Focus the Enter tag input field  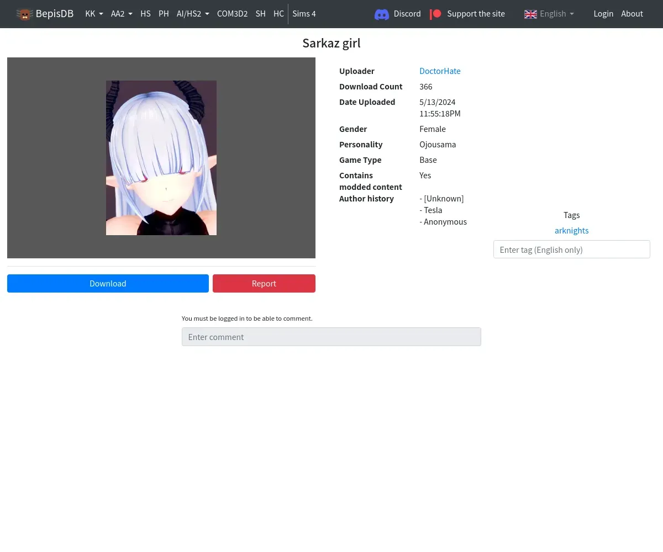pos(571,250)
